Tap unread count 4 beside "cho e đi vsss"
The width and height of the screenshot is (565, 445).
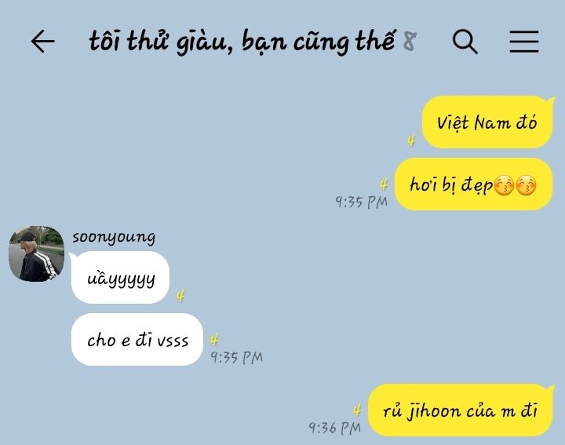[214, 339]
